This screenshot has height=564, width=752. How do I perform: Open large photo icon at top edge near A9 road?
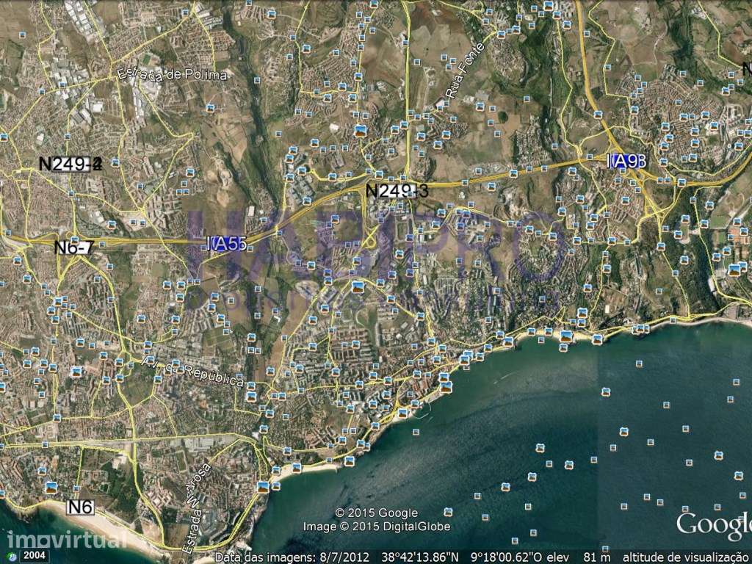coord(548,6)
